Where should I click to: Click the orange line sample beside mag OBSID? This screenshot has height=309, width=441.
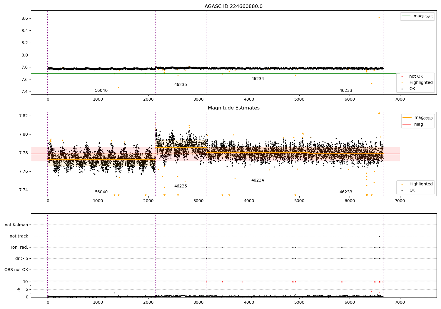tap(407, 117)
